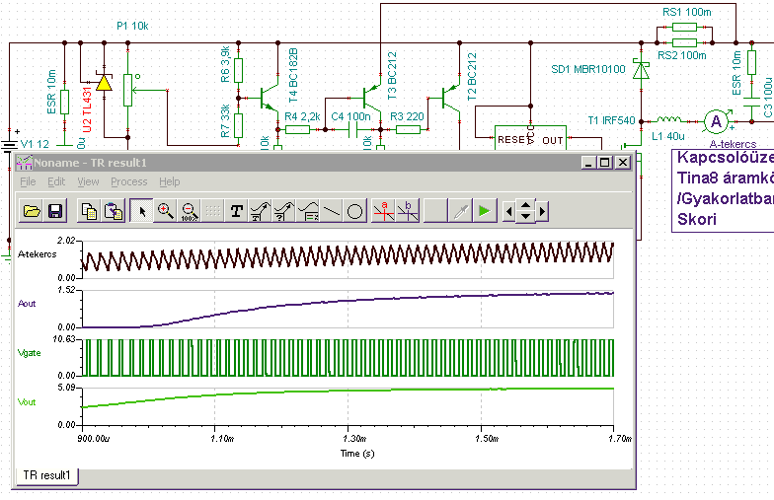Click the Paste clipboard icon
Image resolution: width=774 pixels, height=500 pixels.
pyautogui.click(x=114, y=210)
